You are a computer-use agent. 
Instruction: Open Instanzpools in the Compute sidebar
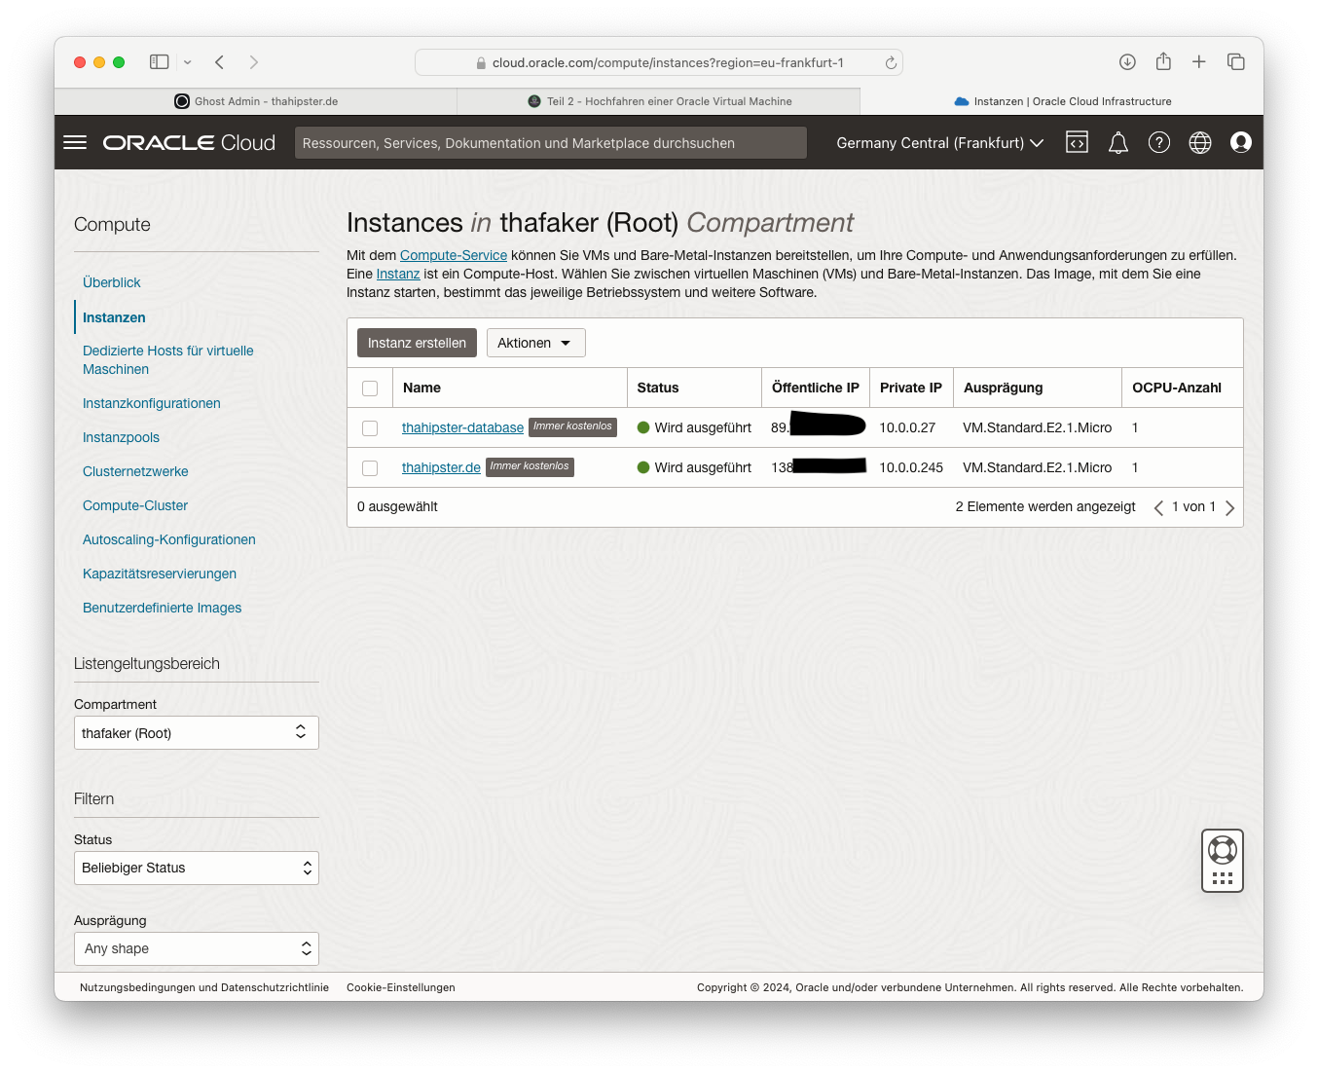pos(121,437)
